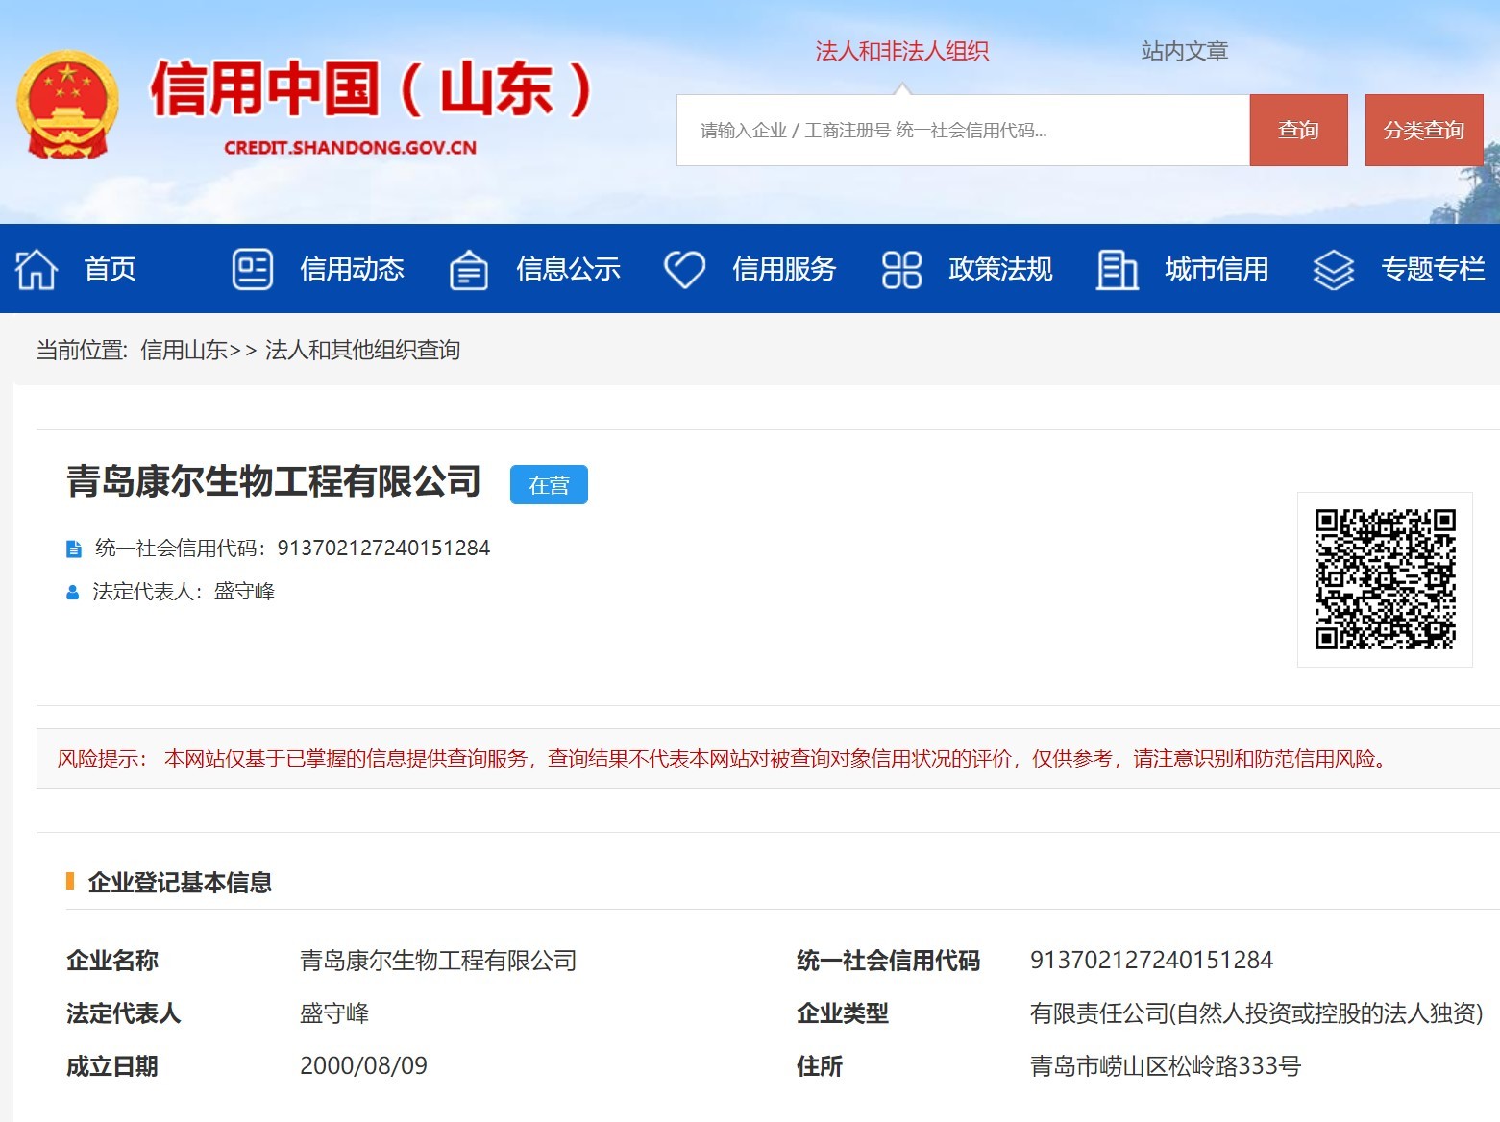Click the national emblem logo
Screen dimensions: 1500x1122
coord(67,104)
